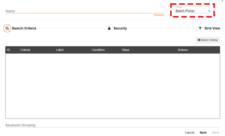Image resolution: width=225 pixels, height=136 pixels.
Task: Click the Cancel button
Action: coord(190,133)
